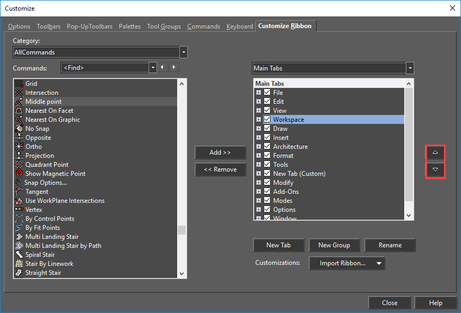Screen dimensions: 461x313
Task: Open the Import Ribbon dropdown arrow
Action: pyautogui.click(x=379, y=263)
